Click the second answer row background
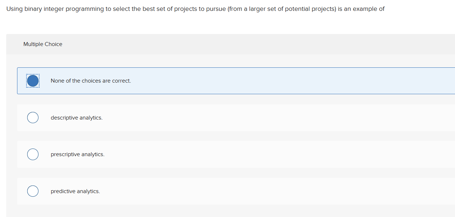The height and width of the screenshot is (217, 455). click(x=236, y=117)
